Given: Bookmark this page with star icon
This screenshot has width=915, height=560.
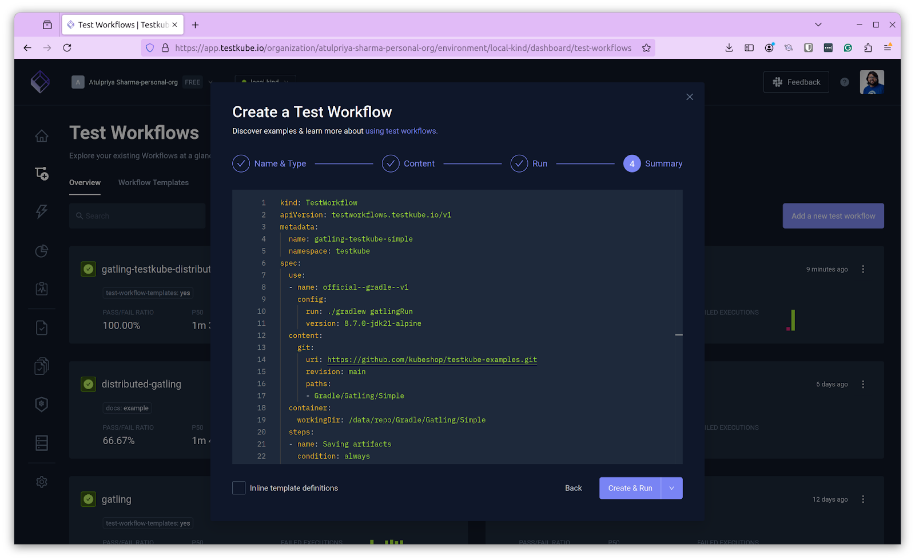Looking at the screenshot, I should (x=646, y=48).
